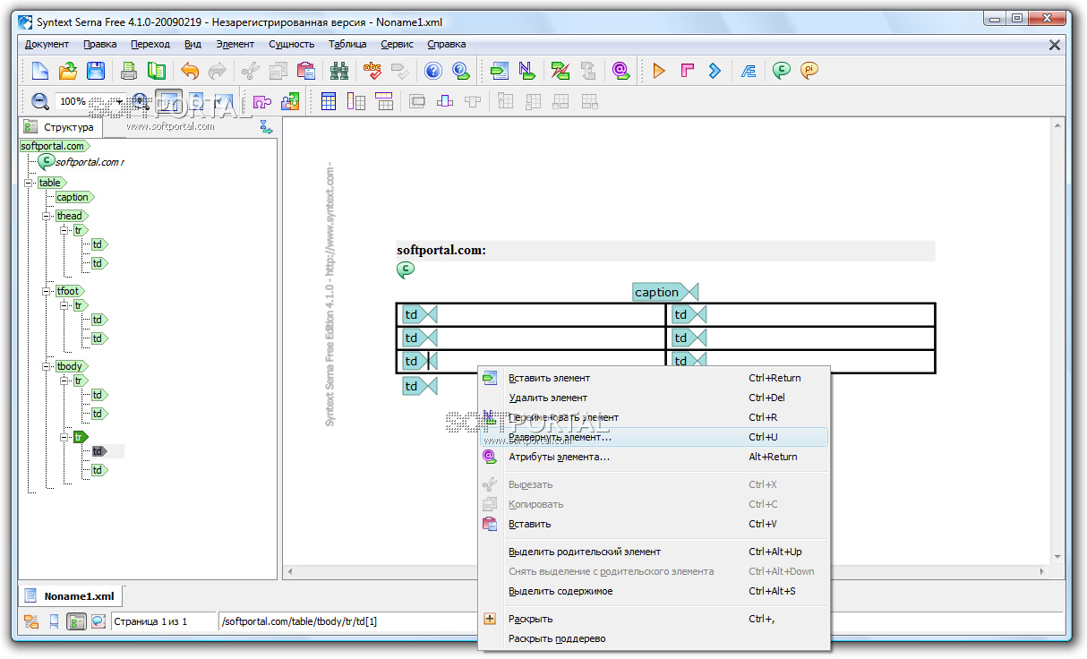Click the Print document icon
Viewport: 1087px width, 659px height.
129,71
